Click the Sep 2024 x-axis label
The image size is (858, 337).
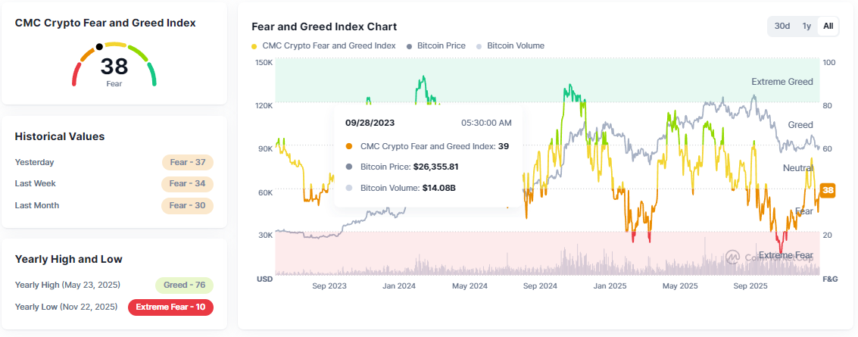point(540,286)
